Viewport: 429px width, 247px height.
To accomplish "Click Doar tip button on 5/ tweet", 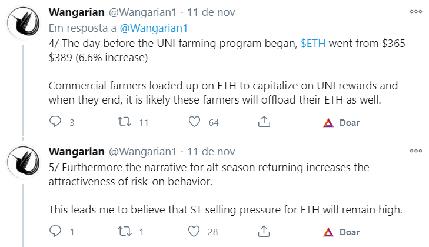I will pos(341,232).
